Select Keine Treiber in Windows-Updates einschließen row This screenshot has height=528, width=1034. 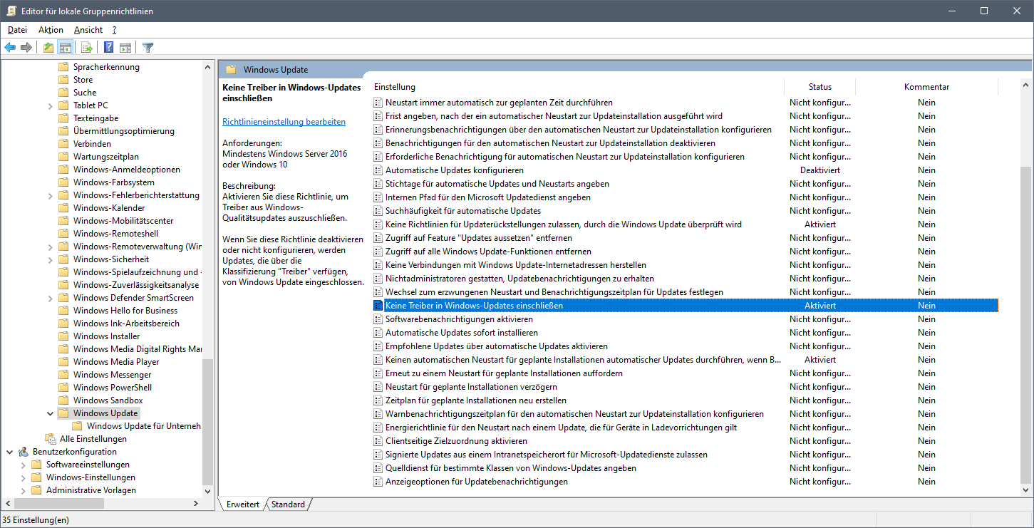point(686,306)
